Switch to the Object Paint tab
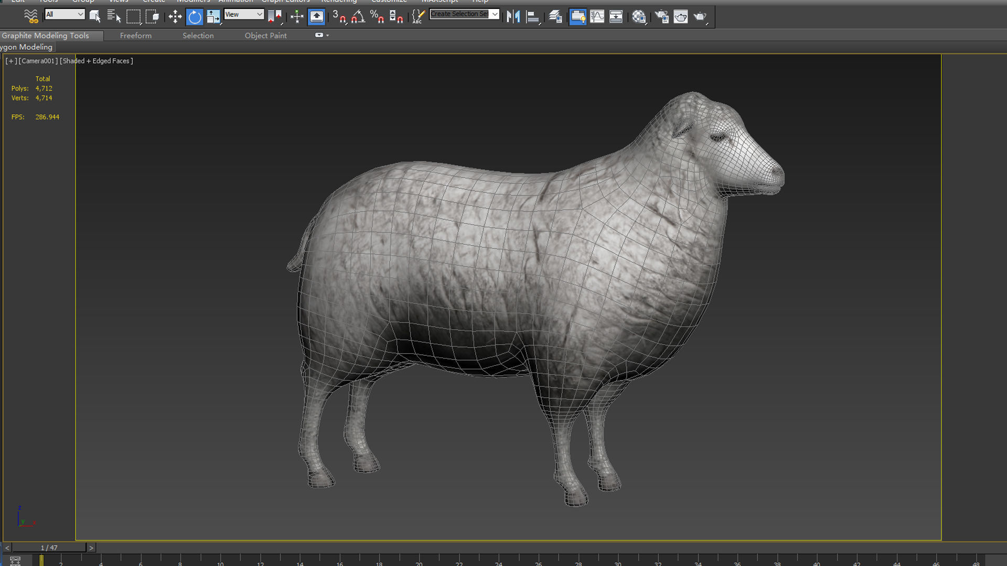Image resolution: width=1007 pixels, height=566 pixels. [x=265, y=35]
